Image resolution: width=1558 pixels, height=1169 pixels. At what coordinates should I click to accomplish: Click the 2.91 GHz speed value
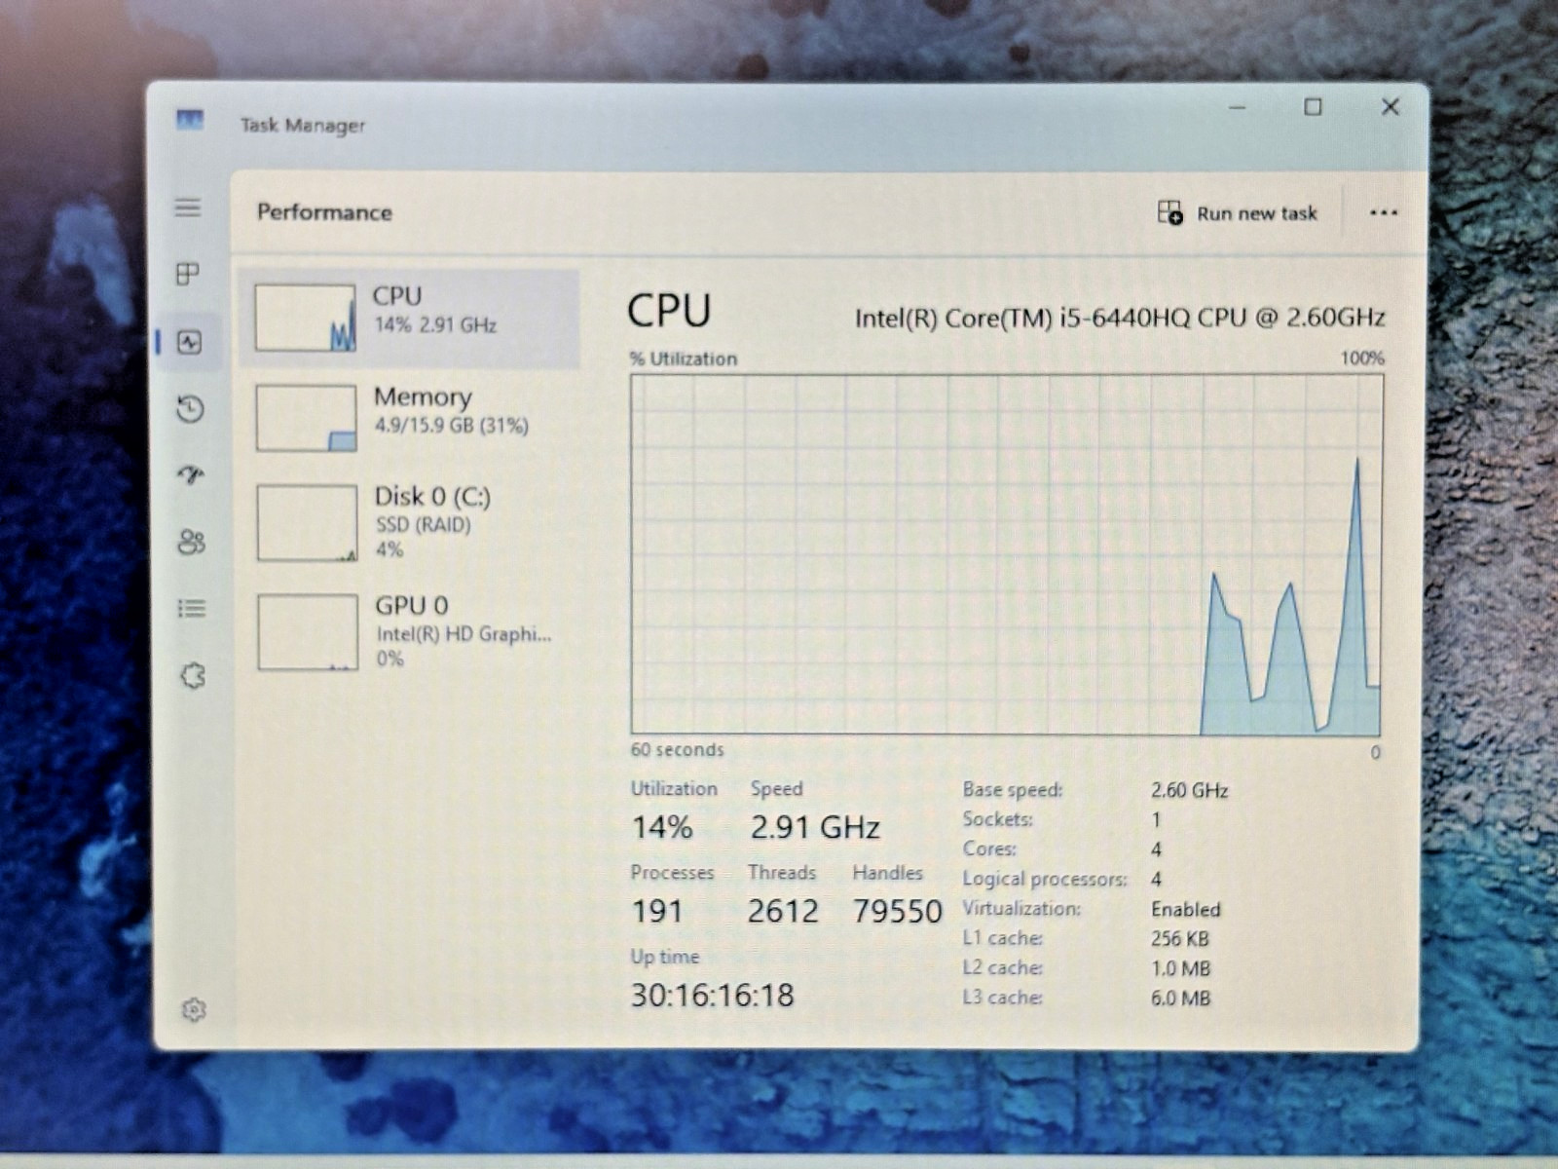tap(815, 828)
